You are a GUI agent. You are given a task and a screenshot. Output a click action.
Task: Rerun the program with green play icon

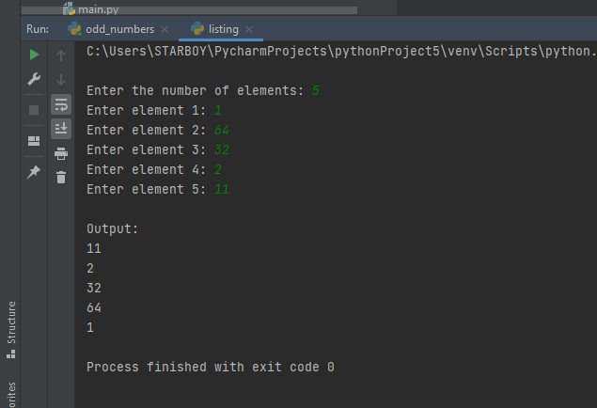pos(34,55)
